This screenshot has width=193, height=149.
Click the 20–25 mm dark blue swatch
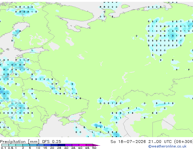pyautogui.click(x=54, y=145)
